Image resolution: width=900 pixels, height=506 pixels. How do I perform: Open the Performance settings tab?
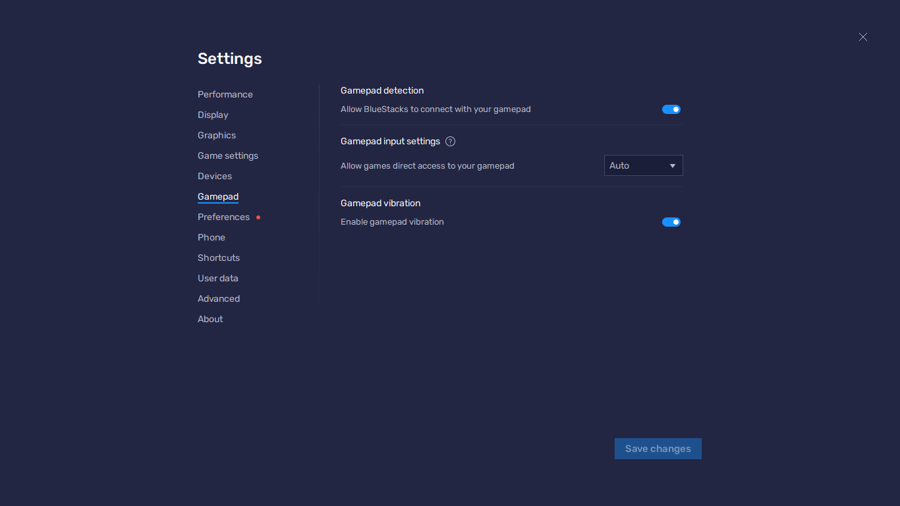[x=225, y=94]
